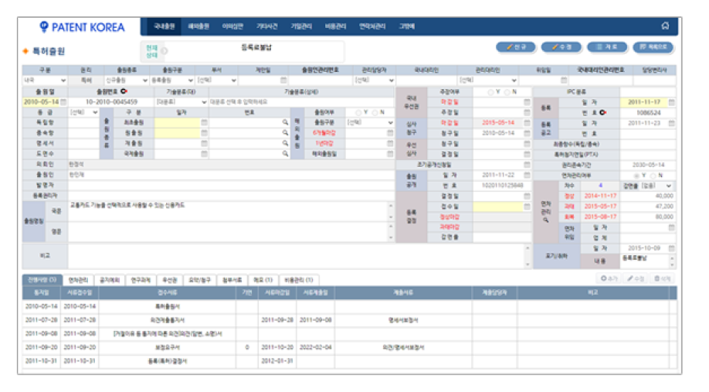Click the magnifier under 연차관리 label
709x392 pixels.
(546, 220)
